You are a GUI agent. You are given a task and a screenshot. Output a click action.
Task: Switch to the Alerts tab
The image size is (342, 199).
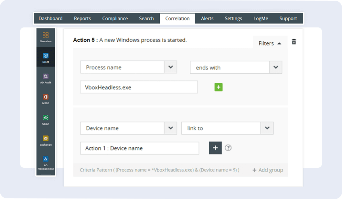(x=207, y=18)
